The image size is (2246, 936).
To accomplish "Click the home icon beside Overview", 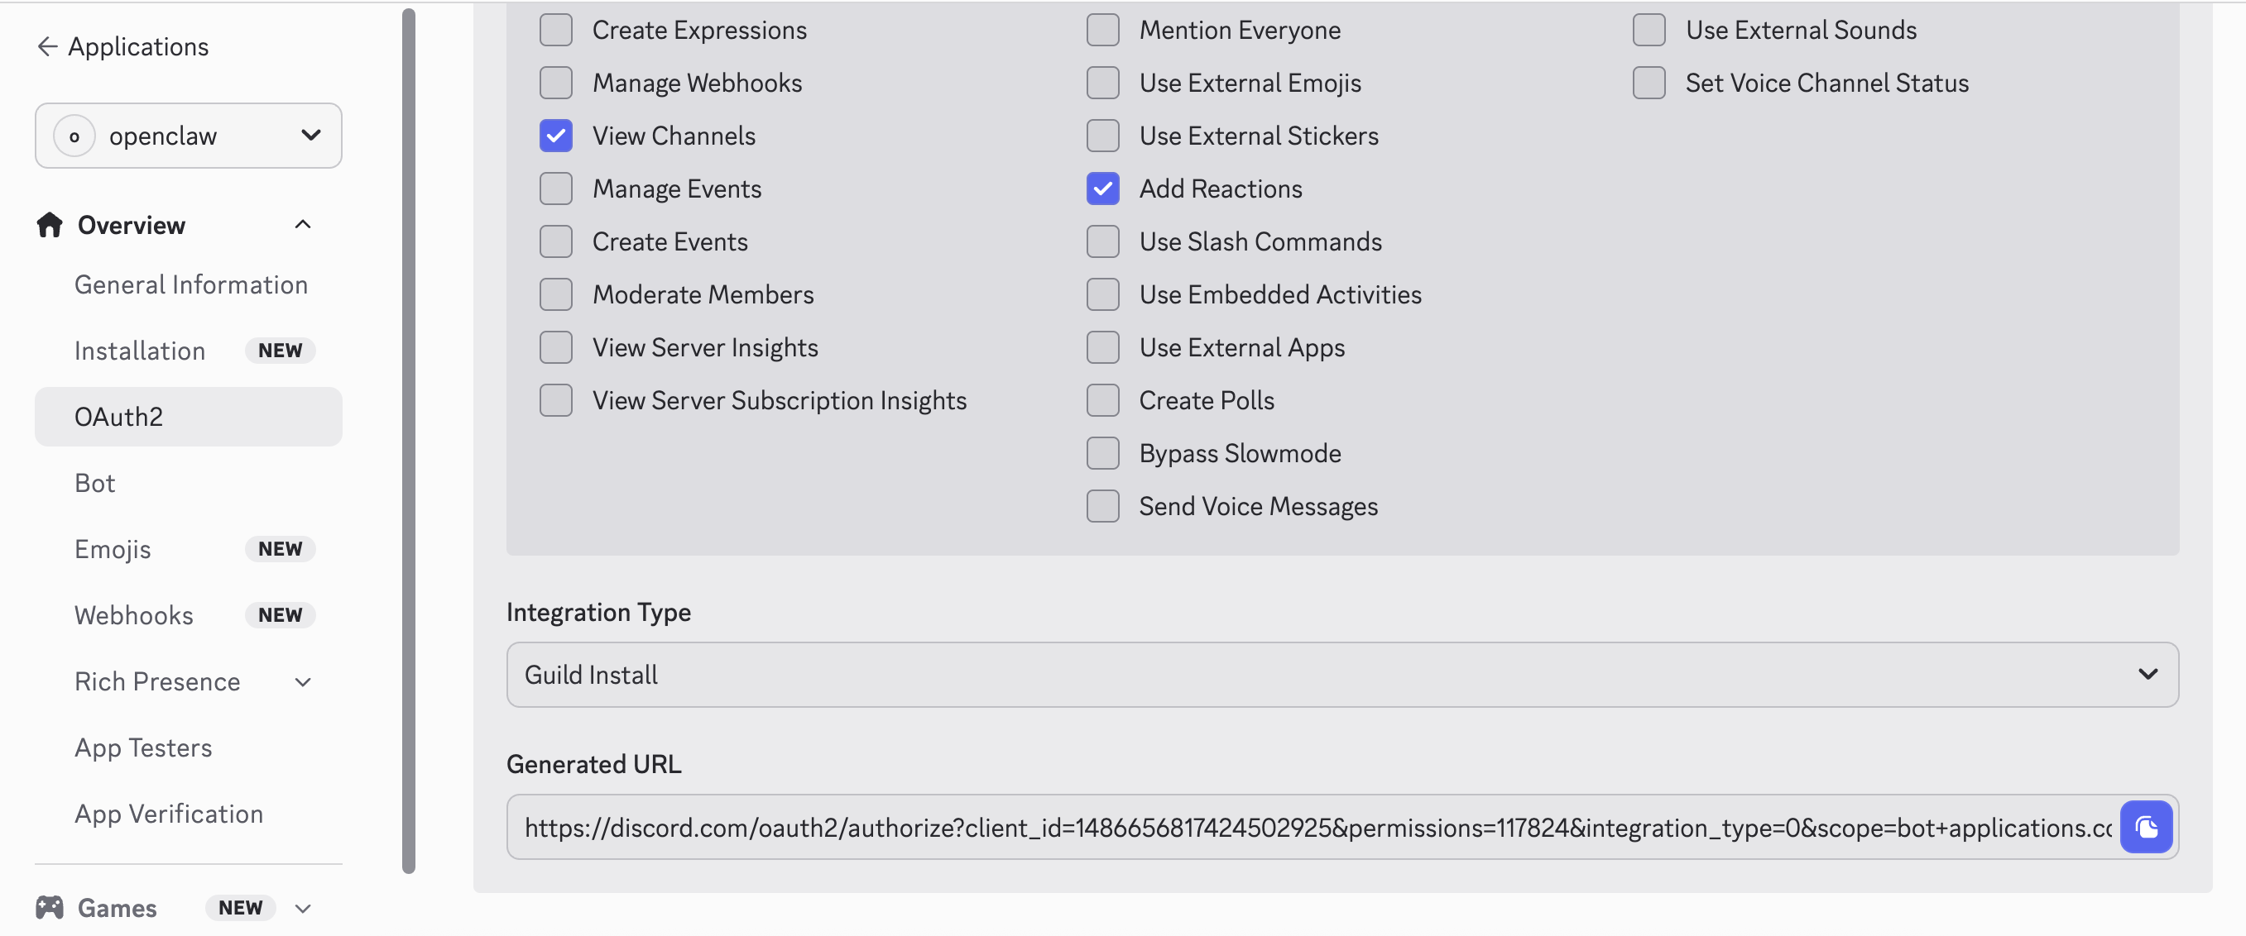I will 49,225.
